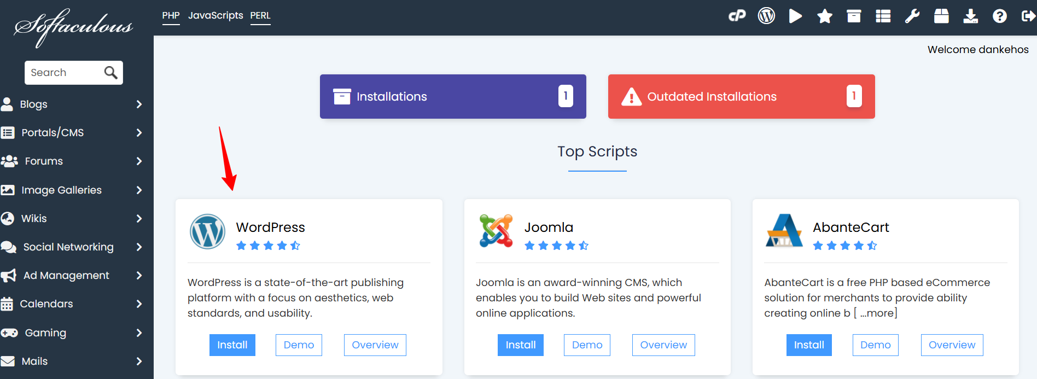Expand the Wikis category chevron
1037x379 pixels.
(x=139, y=218)
